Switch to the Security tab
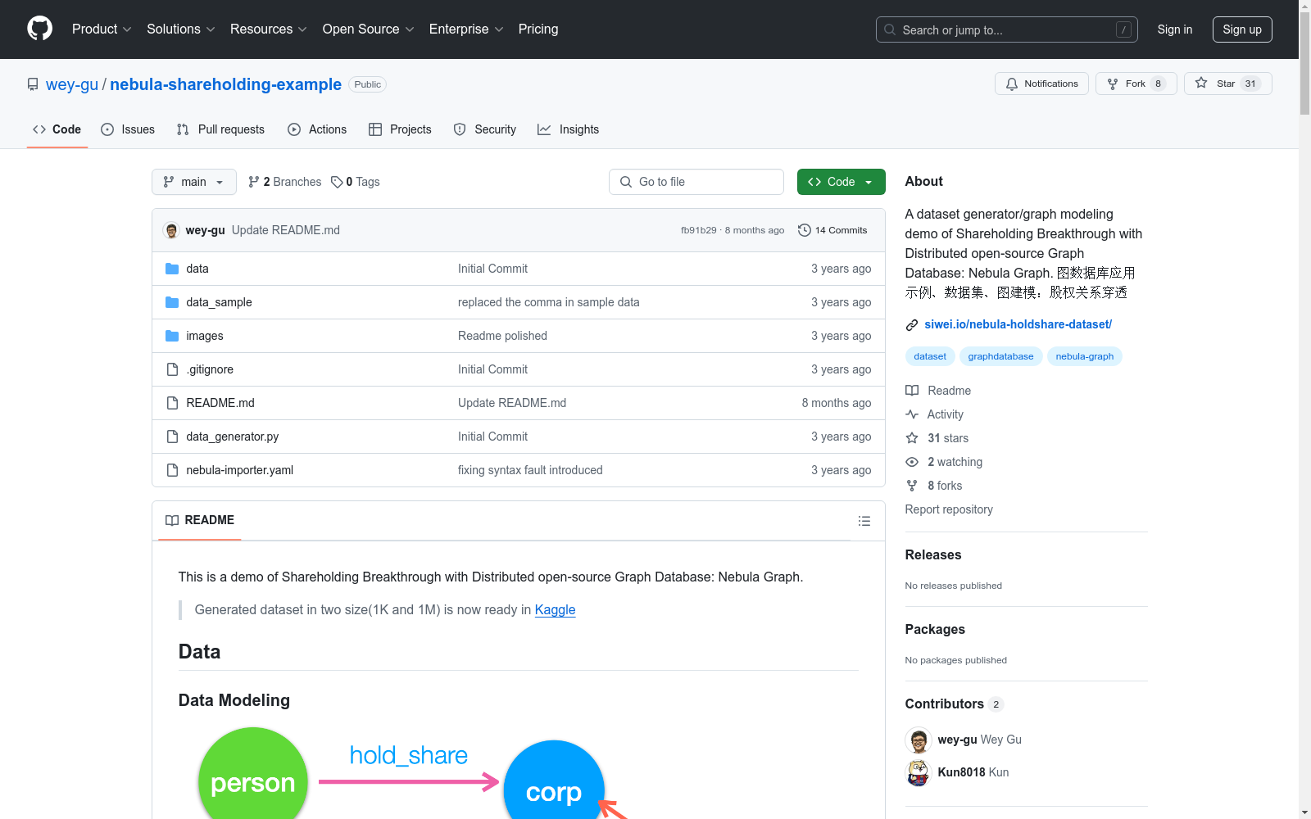This screenshot has width=1311, height=819. click(x=485, y=129)
